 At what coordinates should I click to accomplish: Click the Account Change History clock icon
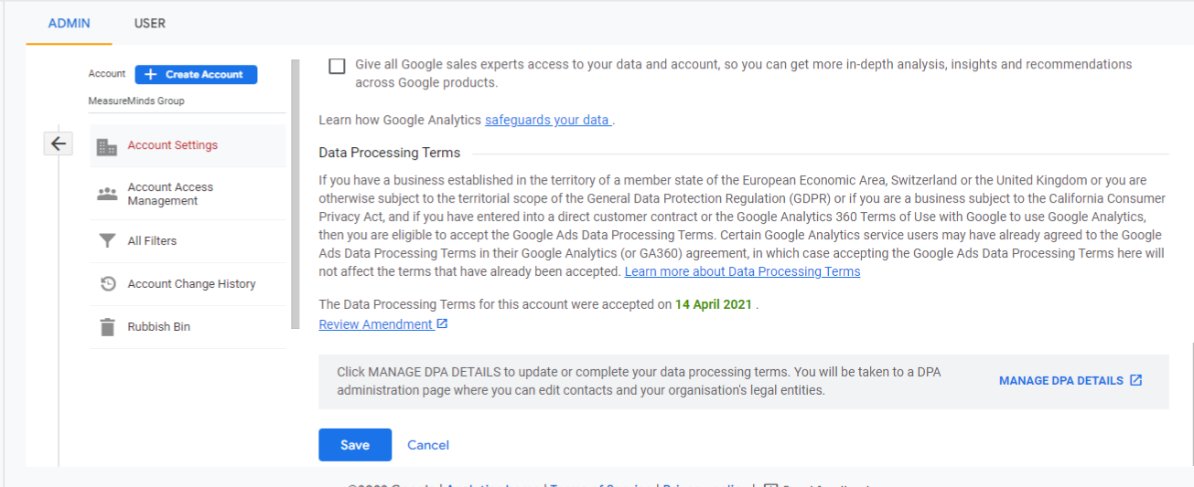coord(107,284)
